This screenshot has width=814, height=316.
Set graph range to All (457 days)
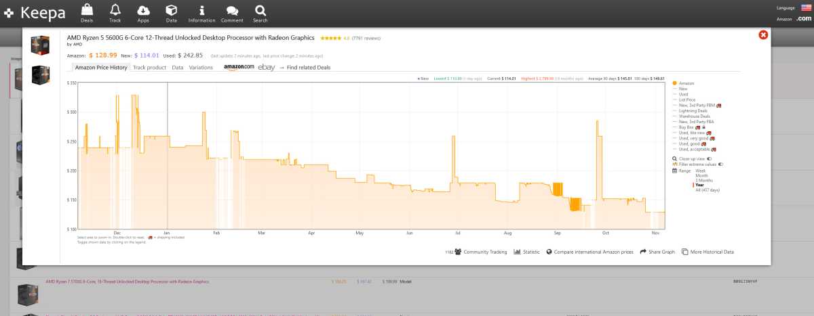coord(708,190)
